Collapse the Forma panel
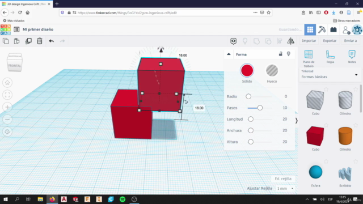 point(229,54)
